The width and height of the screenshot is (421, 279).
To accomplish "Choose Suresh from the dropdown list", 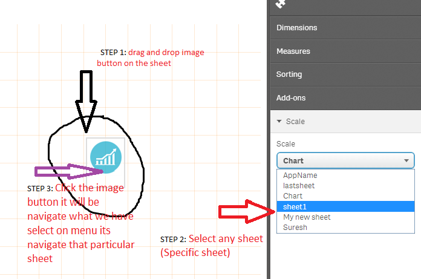I will coord(345,228).
